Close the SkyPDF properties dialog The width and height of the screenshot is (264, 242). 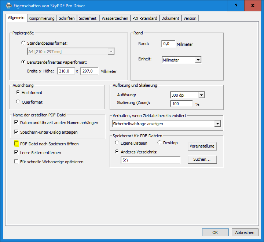[253, 5]
